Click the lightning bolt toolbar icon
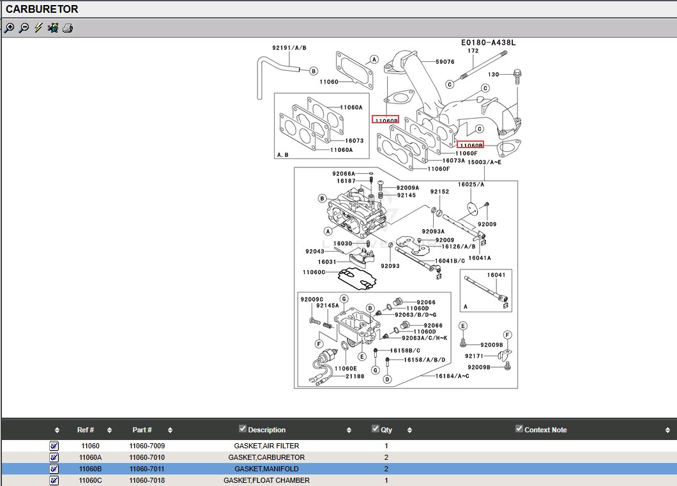This screenshot has height=486, width=677. point(38,28)
